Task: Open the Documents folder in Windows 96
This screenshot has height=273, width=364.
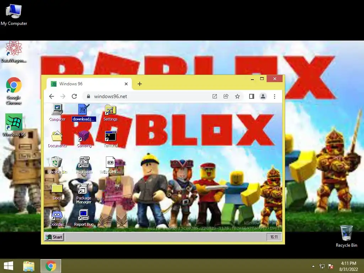Action: pyautogui.click(x=57, y=139)
